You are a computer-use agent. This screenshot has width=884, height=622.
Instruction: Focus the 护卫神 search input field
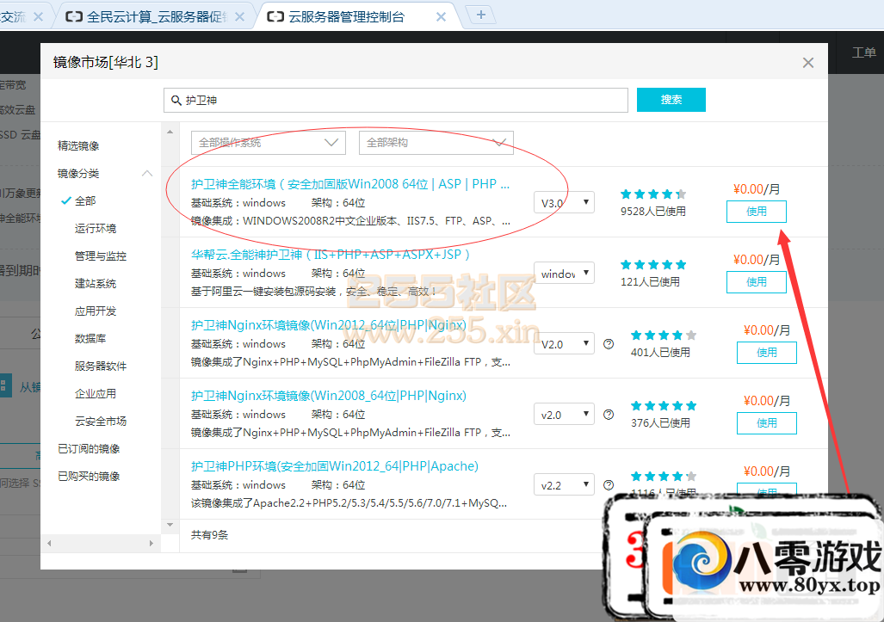point(396,101)
